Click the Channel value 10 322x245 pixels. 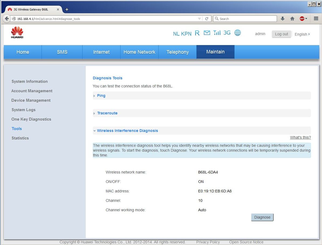200,200
